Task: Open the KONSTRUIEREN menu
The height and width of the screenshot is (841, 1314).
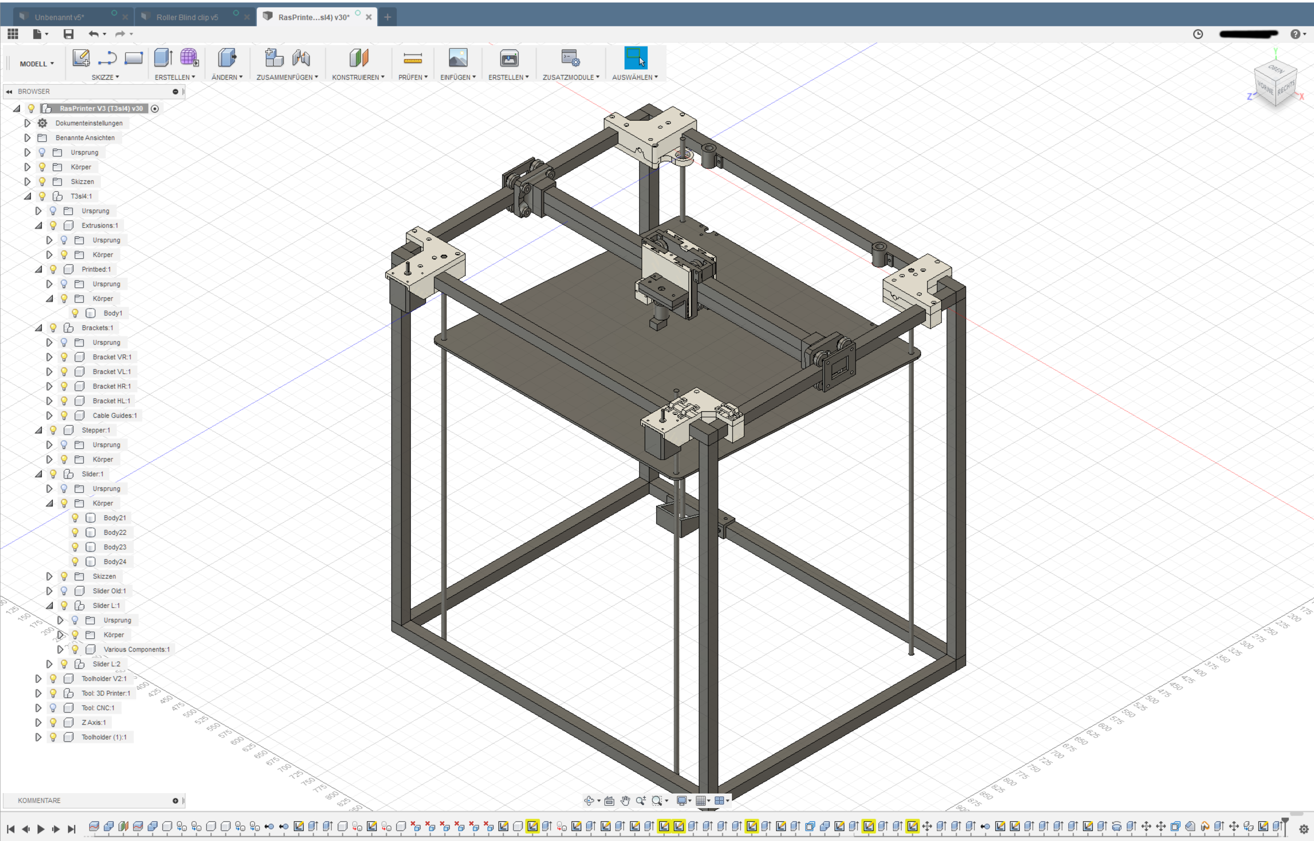Action: click(358, 78)
